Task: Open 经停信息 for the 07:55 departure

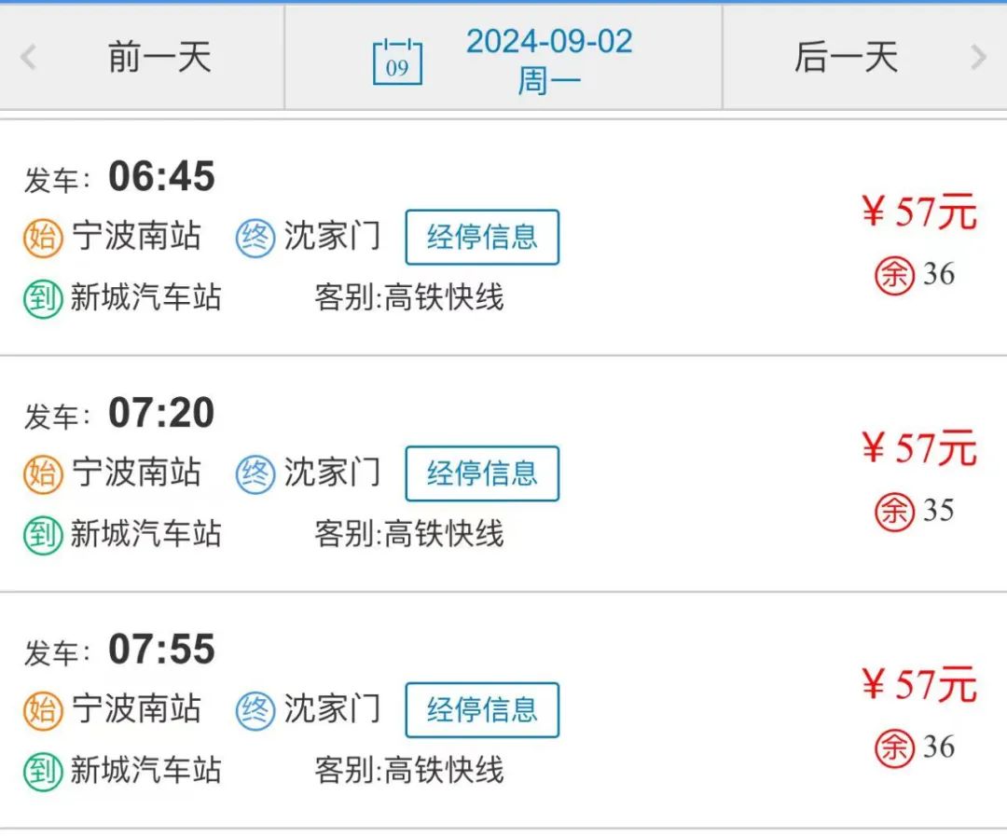Action: coord(482,709)
